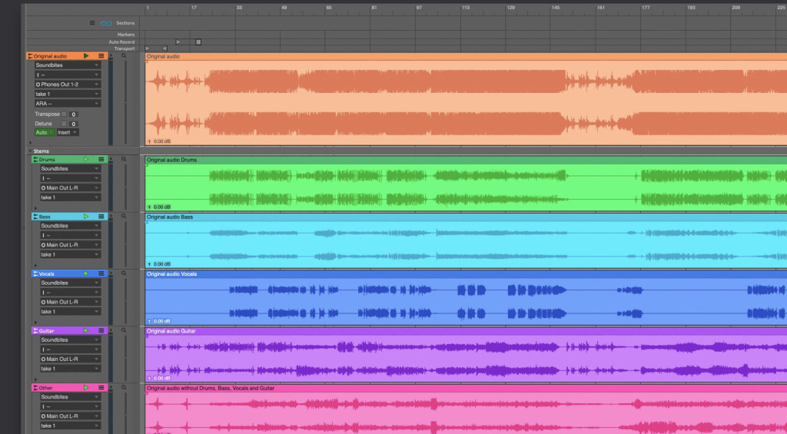
Task: Click the Guitar track type icon
Action: click(x=35, y=330)
